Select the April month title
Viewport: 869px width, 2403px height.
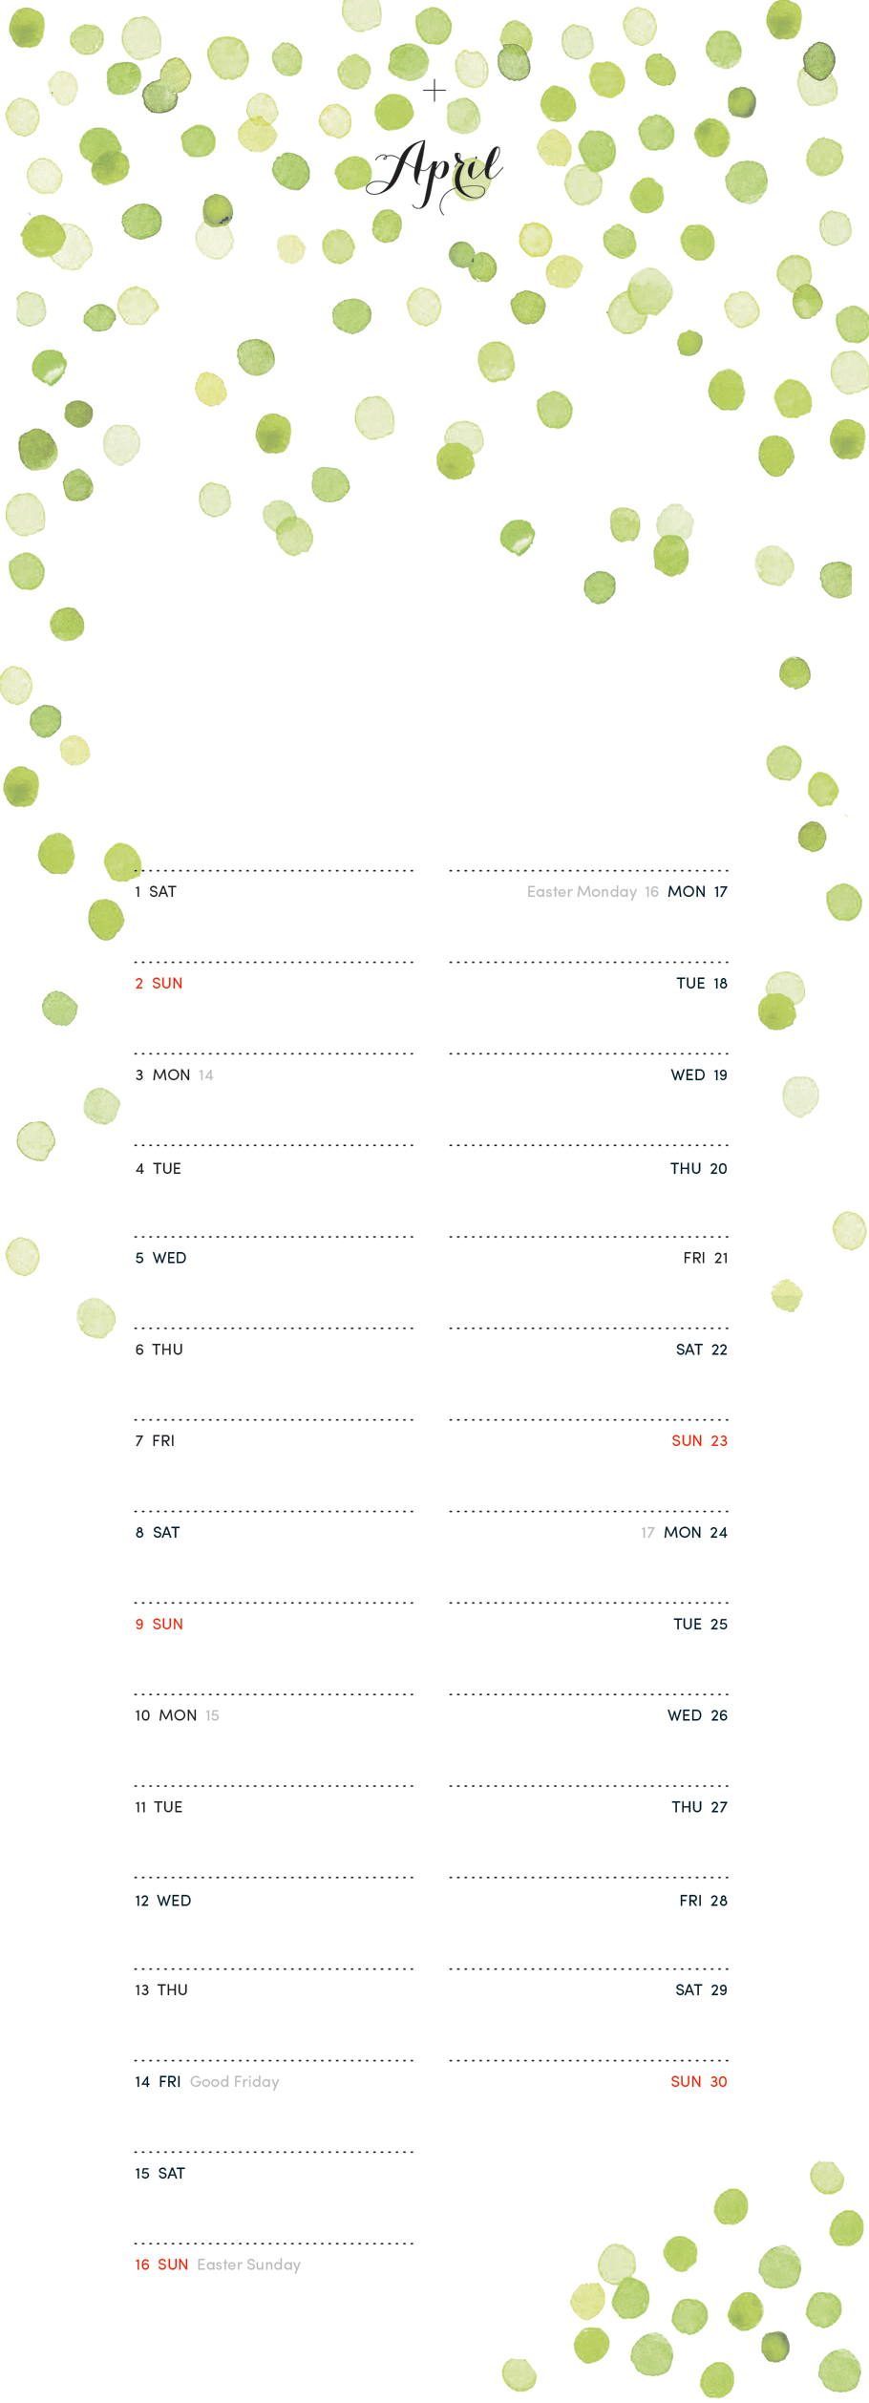[x=434, y=176]
